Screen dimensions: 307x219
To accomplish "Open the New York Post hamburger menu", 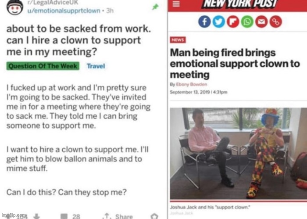I will point(176,4).
